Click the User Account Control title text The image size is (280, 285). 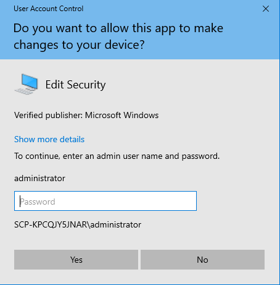pos(49,9)
